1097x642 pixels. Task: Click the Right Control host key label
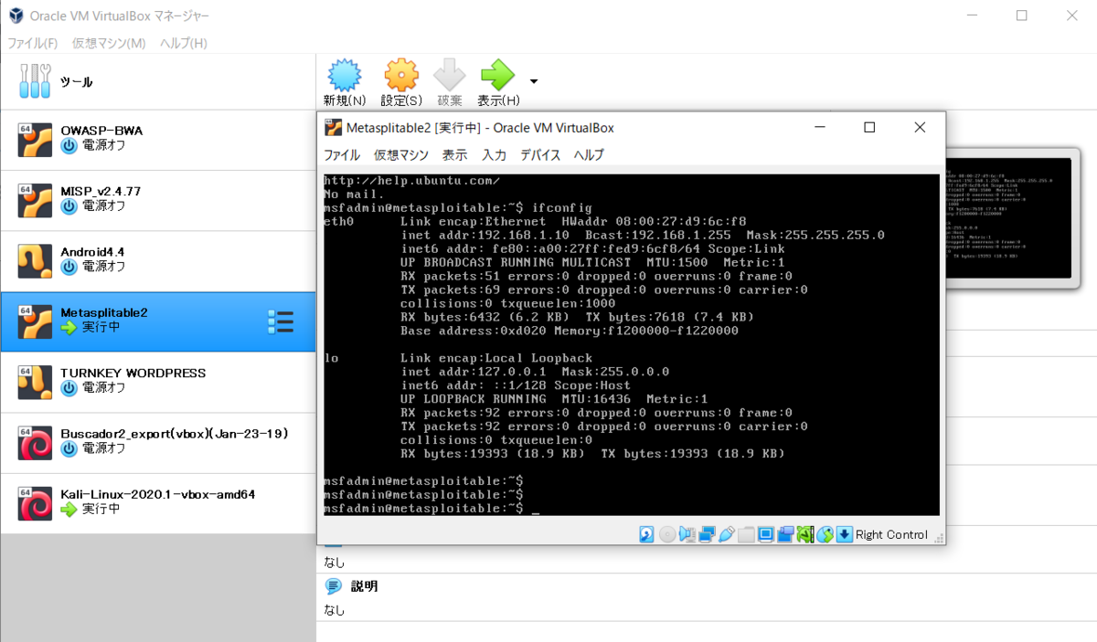[x=891, y=535]
